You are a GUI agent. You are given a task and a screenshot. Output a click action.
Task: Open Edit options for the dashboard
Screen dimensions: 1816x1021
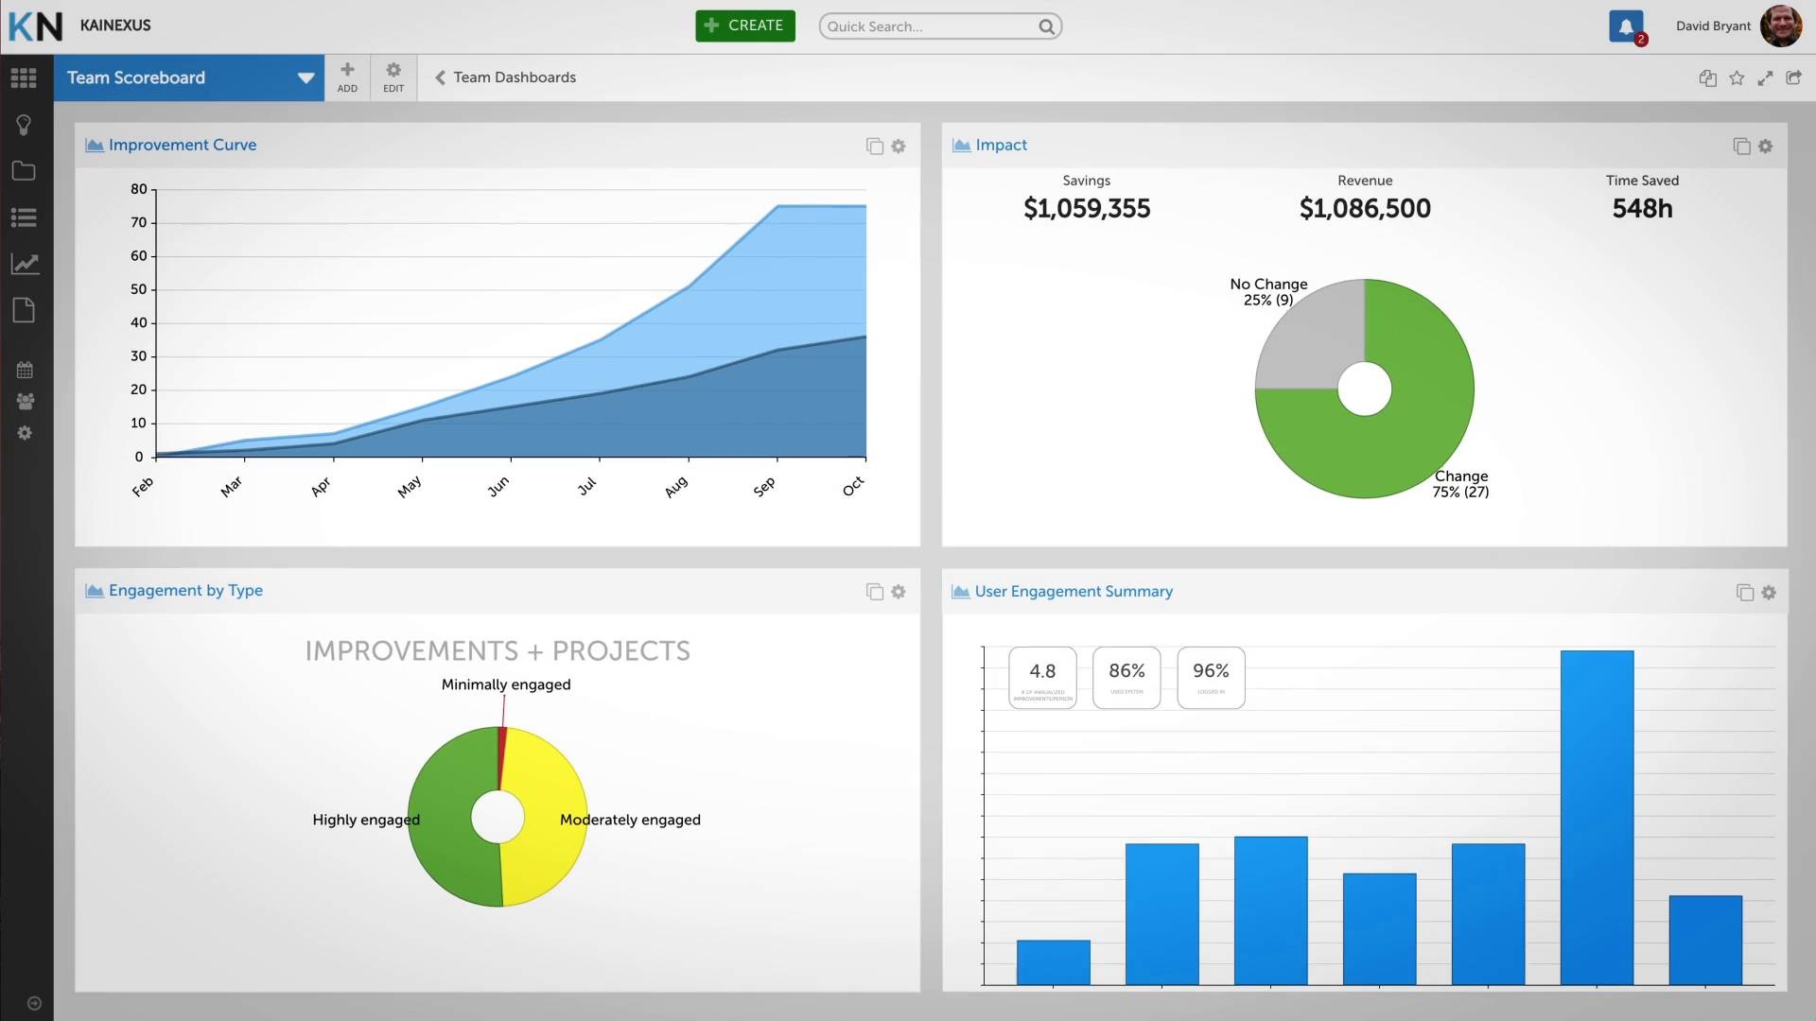pyautogui.click(x=393, y=78)
